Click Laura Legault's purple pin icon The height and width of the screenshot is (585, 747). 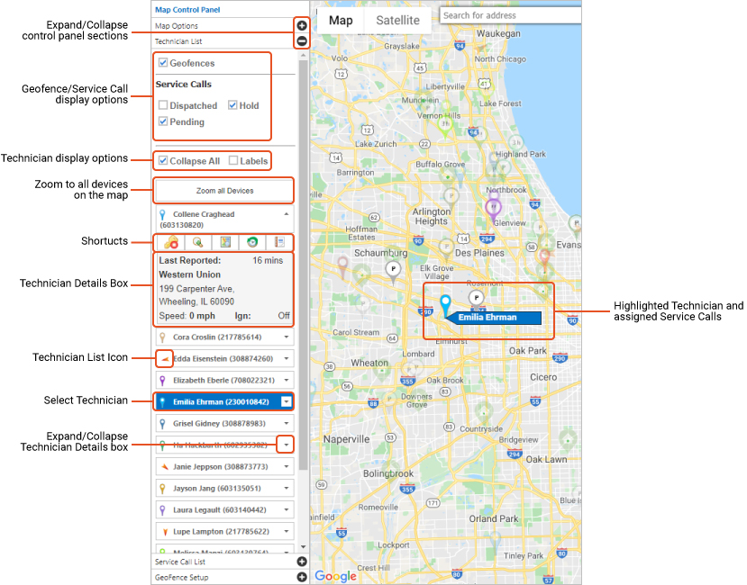(162, 510)
